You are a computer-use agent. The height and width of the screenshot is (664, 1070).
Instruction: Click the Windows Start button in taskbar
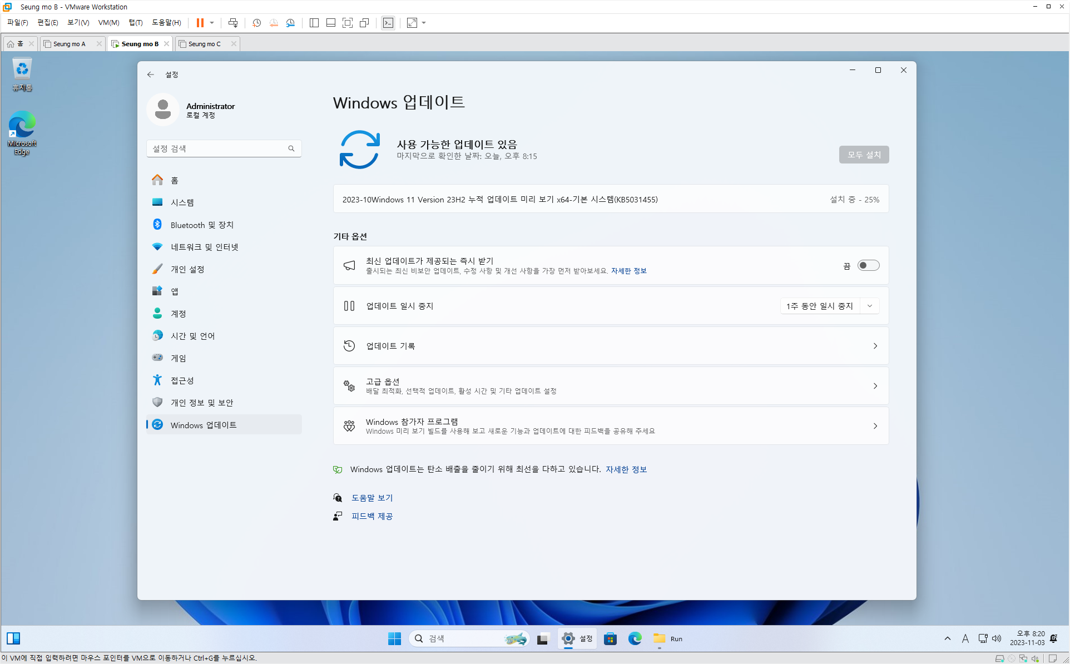coord(394,638)
